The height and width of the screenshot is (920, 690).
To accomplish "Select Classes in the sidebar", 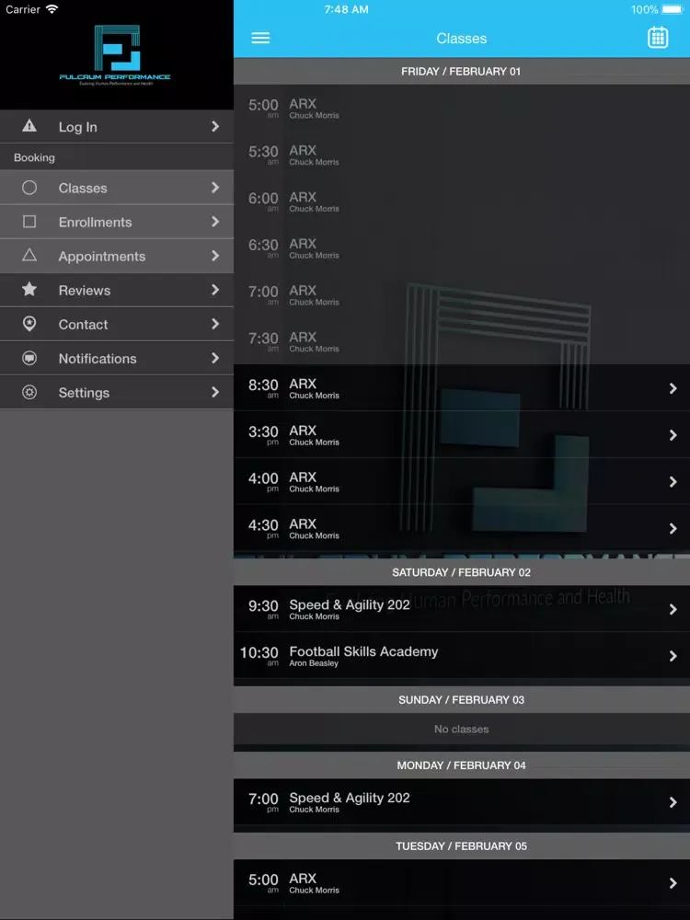I will pyautogui.click(x=117, y=188).
